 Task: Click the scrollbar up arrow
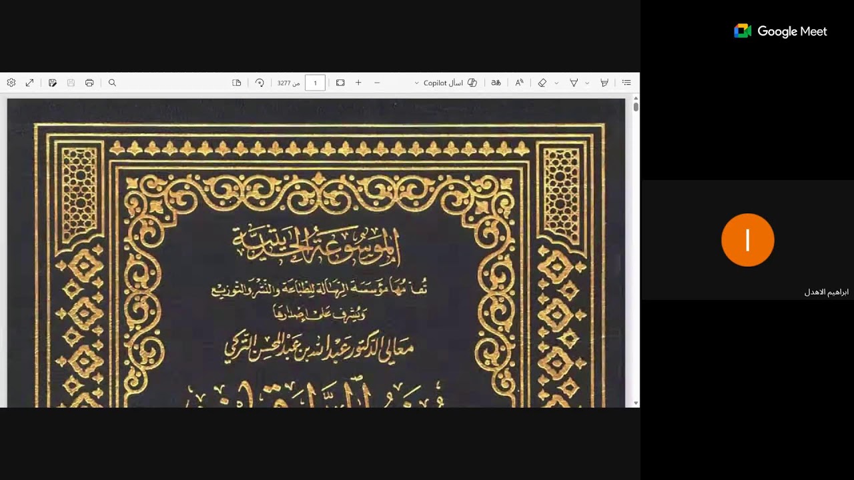pyautogui.click(x=636, y=98)
